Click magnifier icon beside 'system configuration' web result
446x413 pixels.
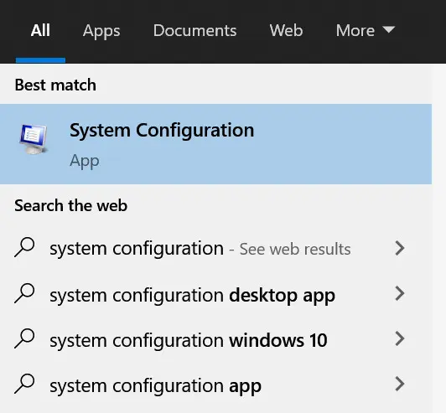[24, 247]
